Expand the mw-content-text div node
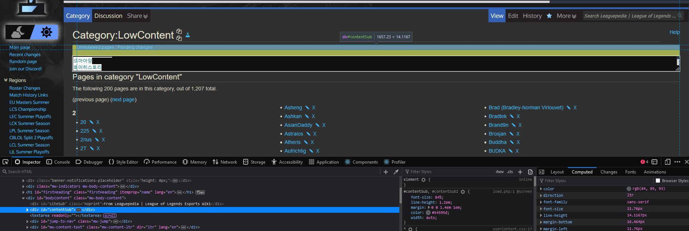Image resolution: width=689 pixels, height=231 pixels. [x=28, y=227]
